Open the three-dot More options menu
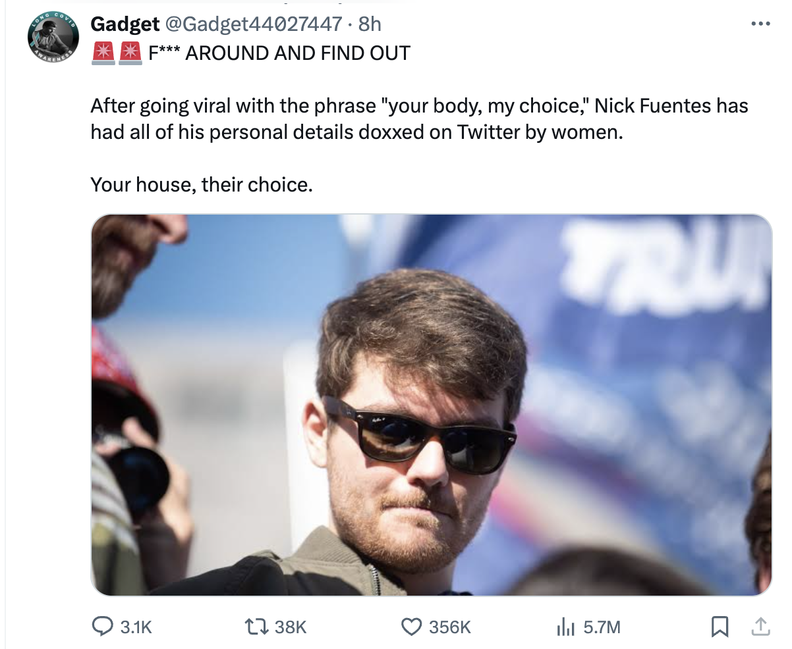The width and height of the screenshot is (792, 649). tap(760, 24)
